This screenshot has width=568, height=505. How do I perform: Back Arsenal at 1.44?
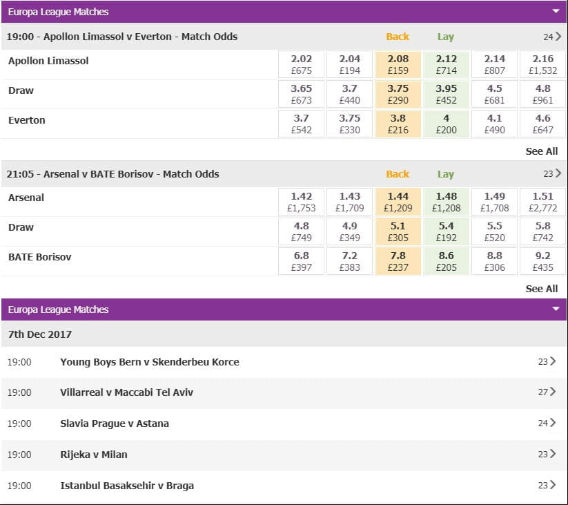pyautogui.click(x=398, y=202)
